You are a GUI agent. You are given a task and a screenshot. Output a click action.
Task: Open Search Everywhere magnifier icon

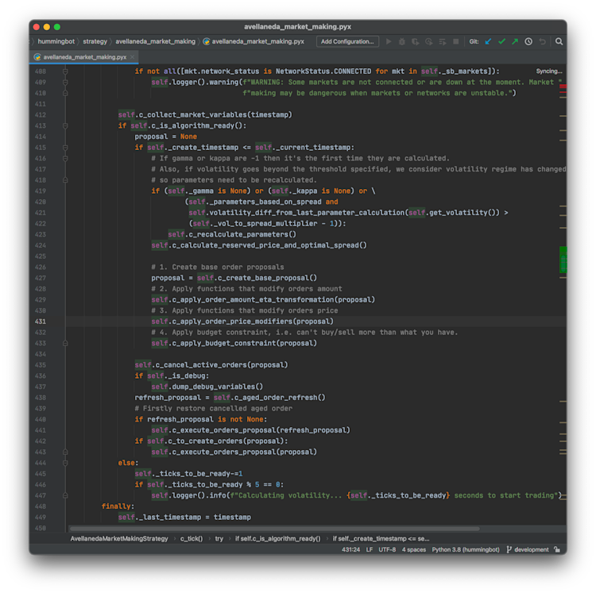tap(559, 42)
